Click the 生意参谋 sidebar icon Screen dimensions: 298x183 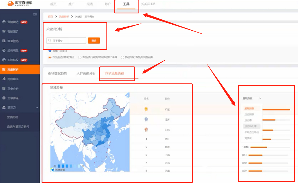[x=4, y=98]
